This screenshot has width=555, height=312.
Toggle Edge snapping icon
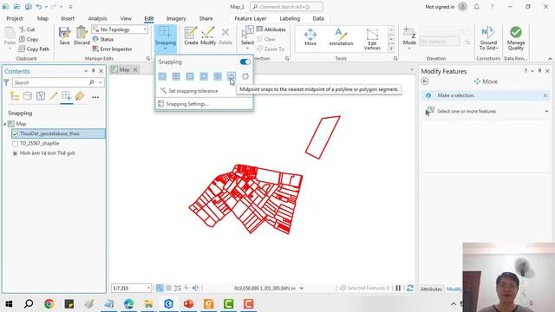[x=204, y=76]
